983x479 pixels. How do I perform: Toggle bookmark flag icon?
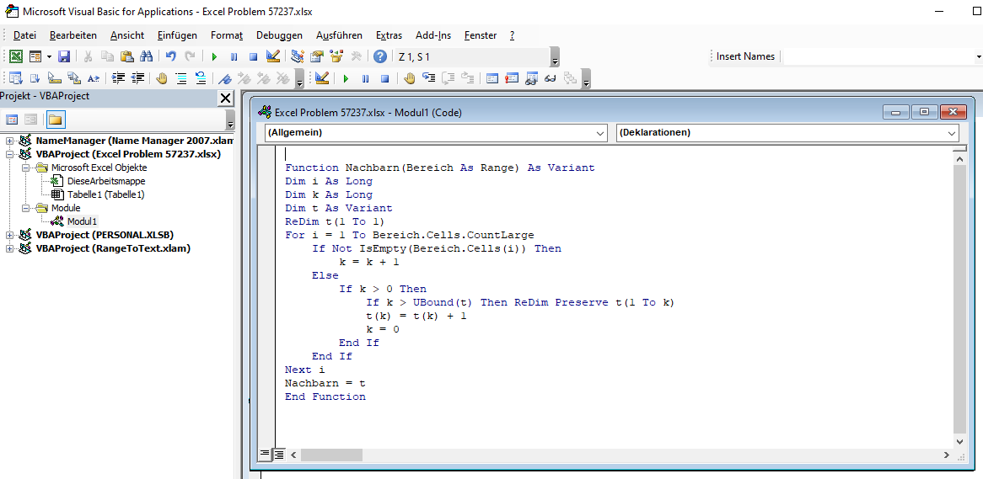[224, 79]
